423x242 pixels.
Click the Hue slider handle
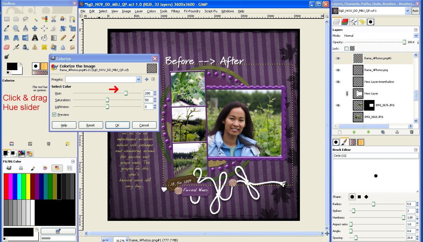[x=126, y=93]
